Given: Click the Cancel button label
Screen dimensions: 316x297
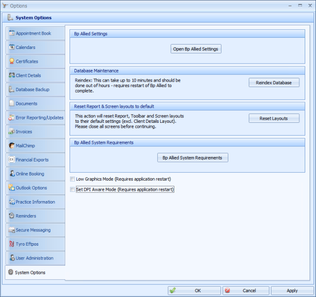Looking at the screenshot, I should tap(249, 290).
